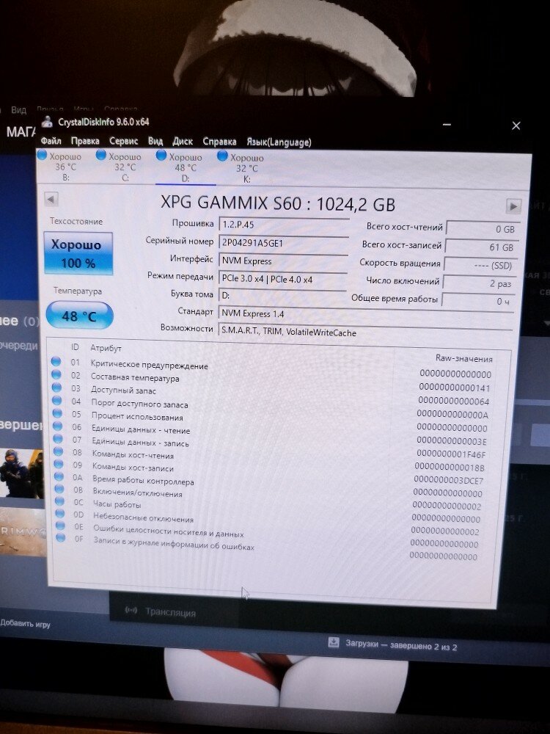Open the Файл menu
Image resolution: width=550 pixels, height=734 pixels.
[x=51, y=140]
